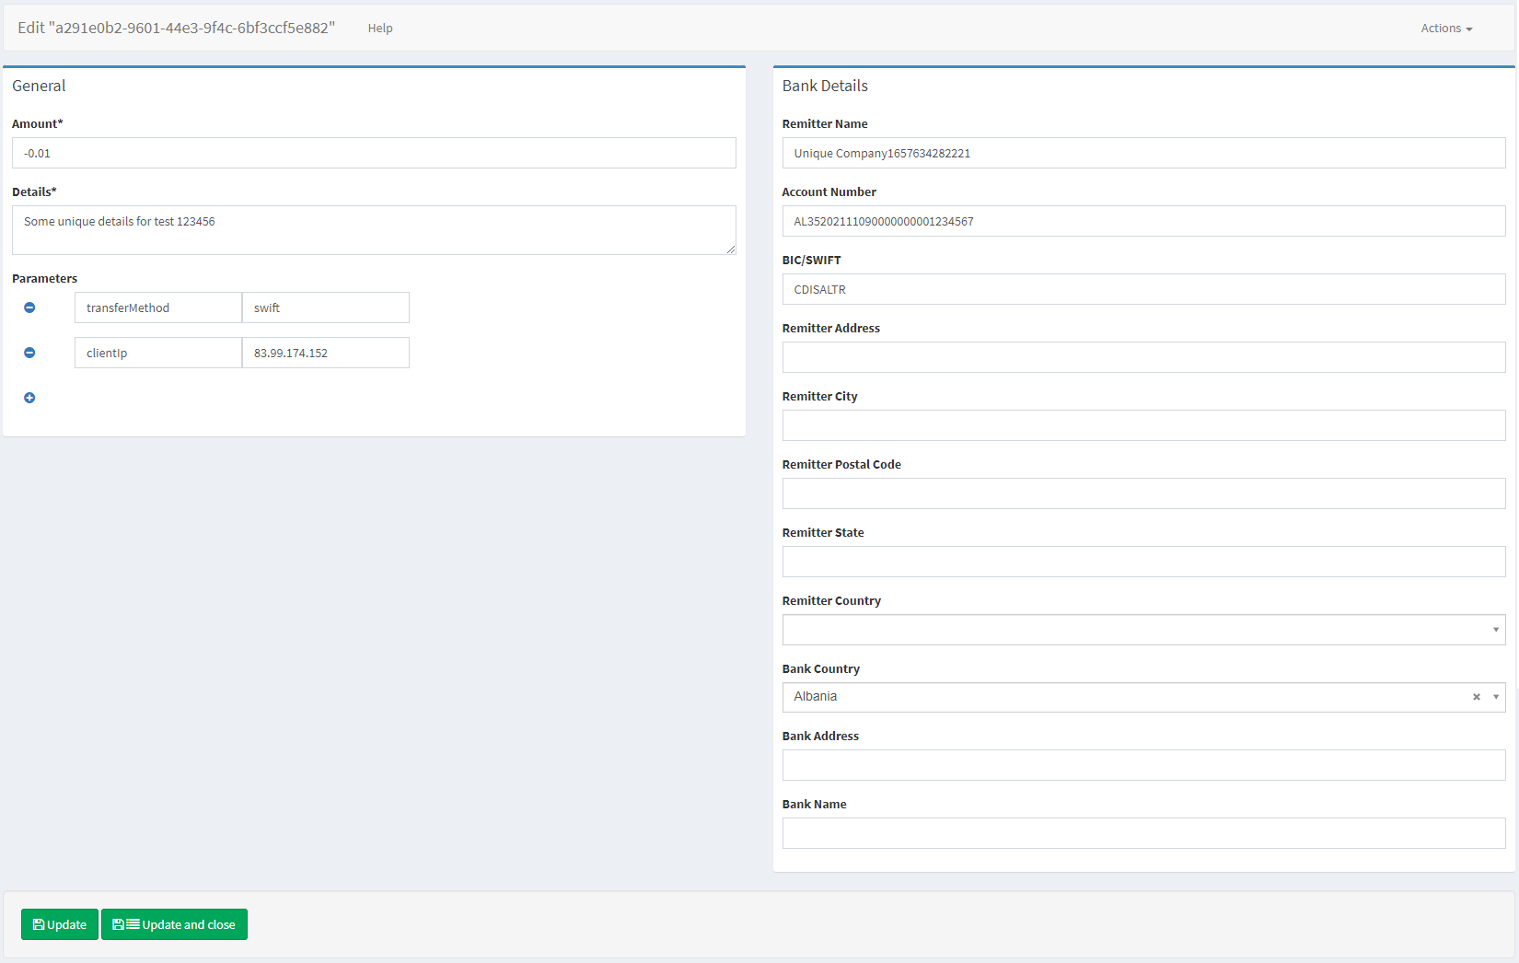
Task: Open the Help link in header
Action: (380, 29)
